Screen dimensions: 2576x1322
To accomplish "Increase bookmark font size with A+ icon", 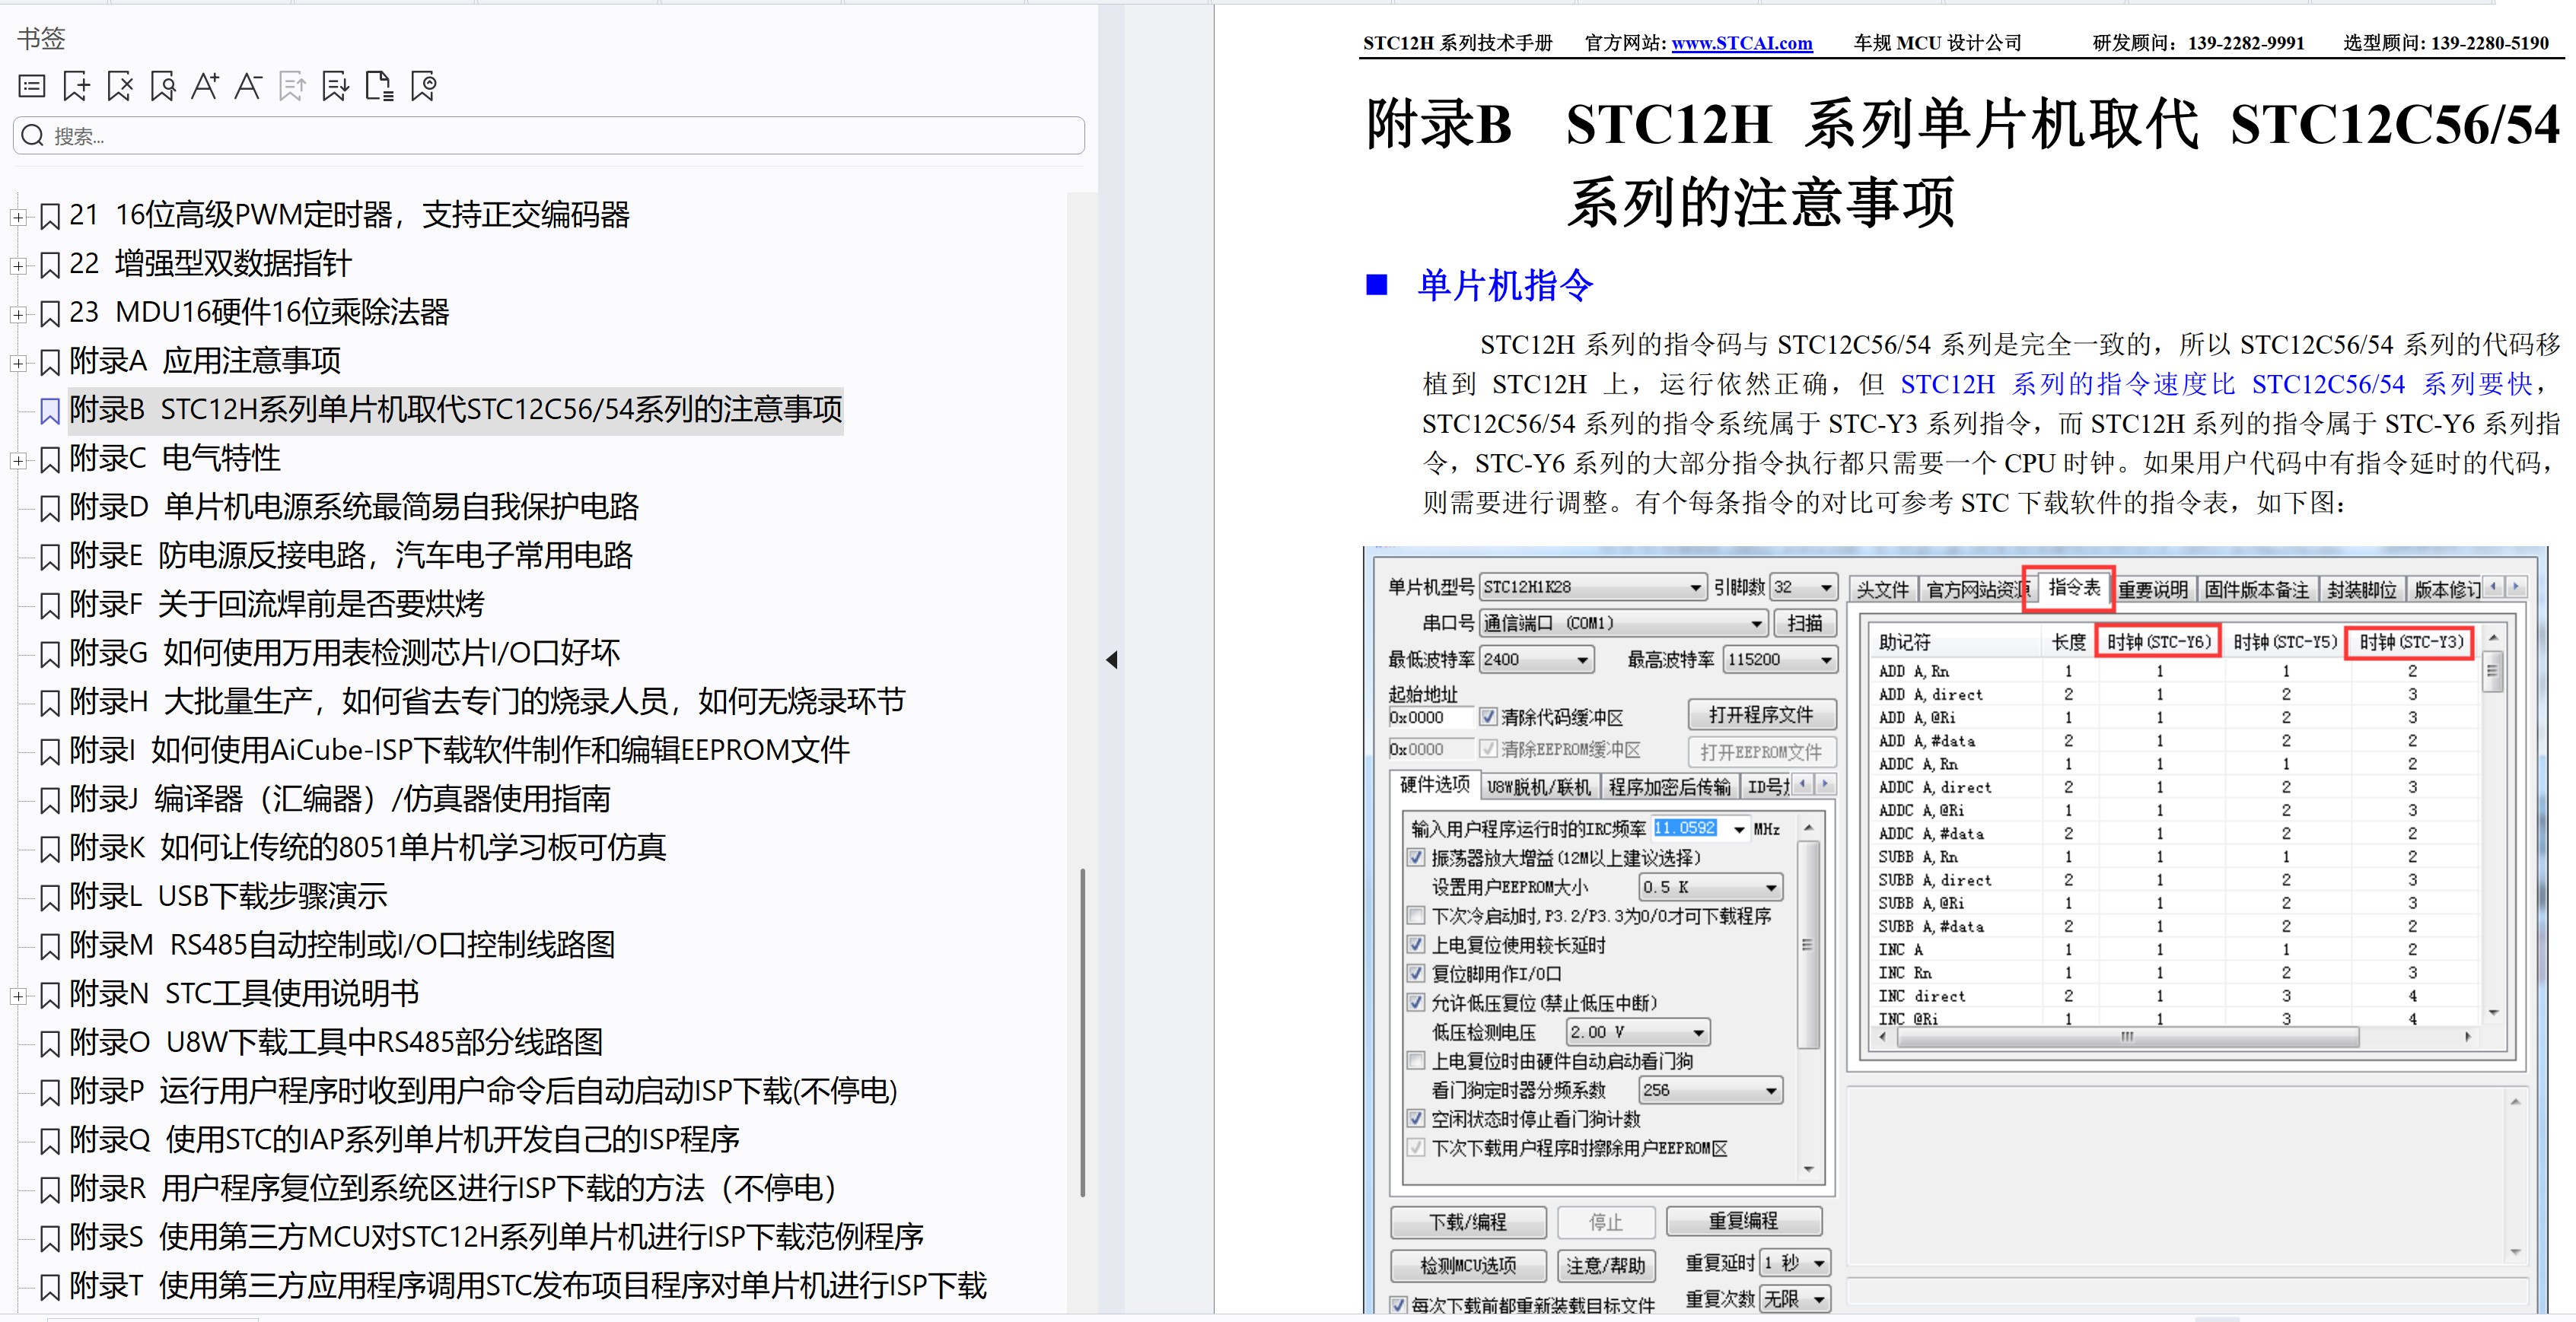I will coord(205,87).
